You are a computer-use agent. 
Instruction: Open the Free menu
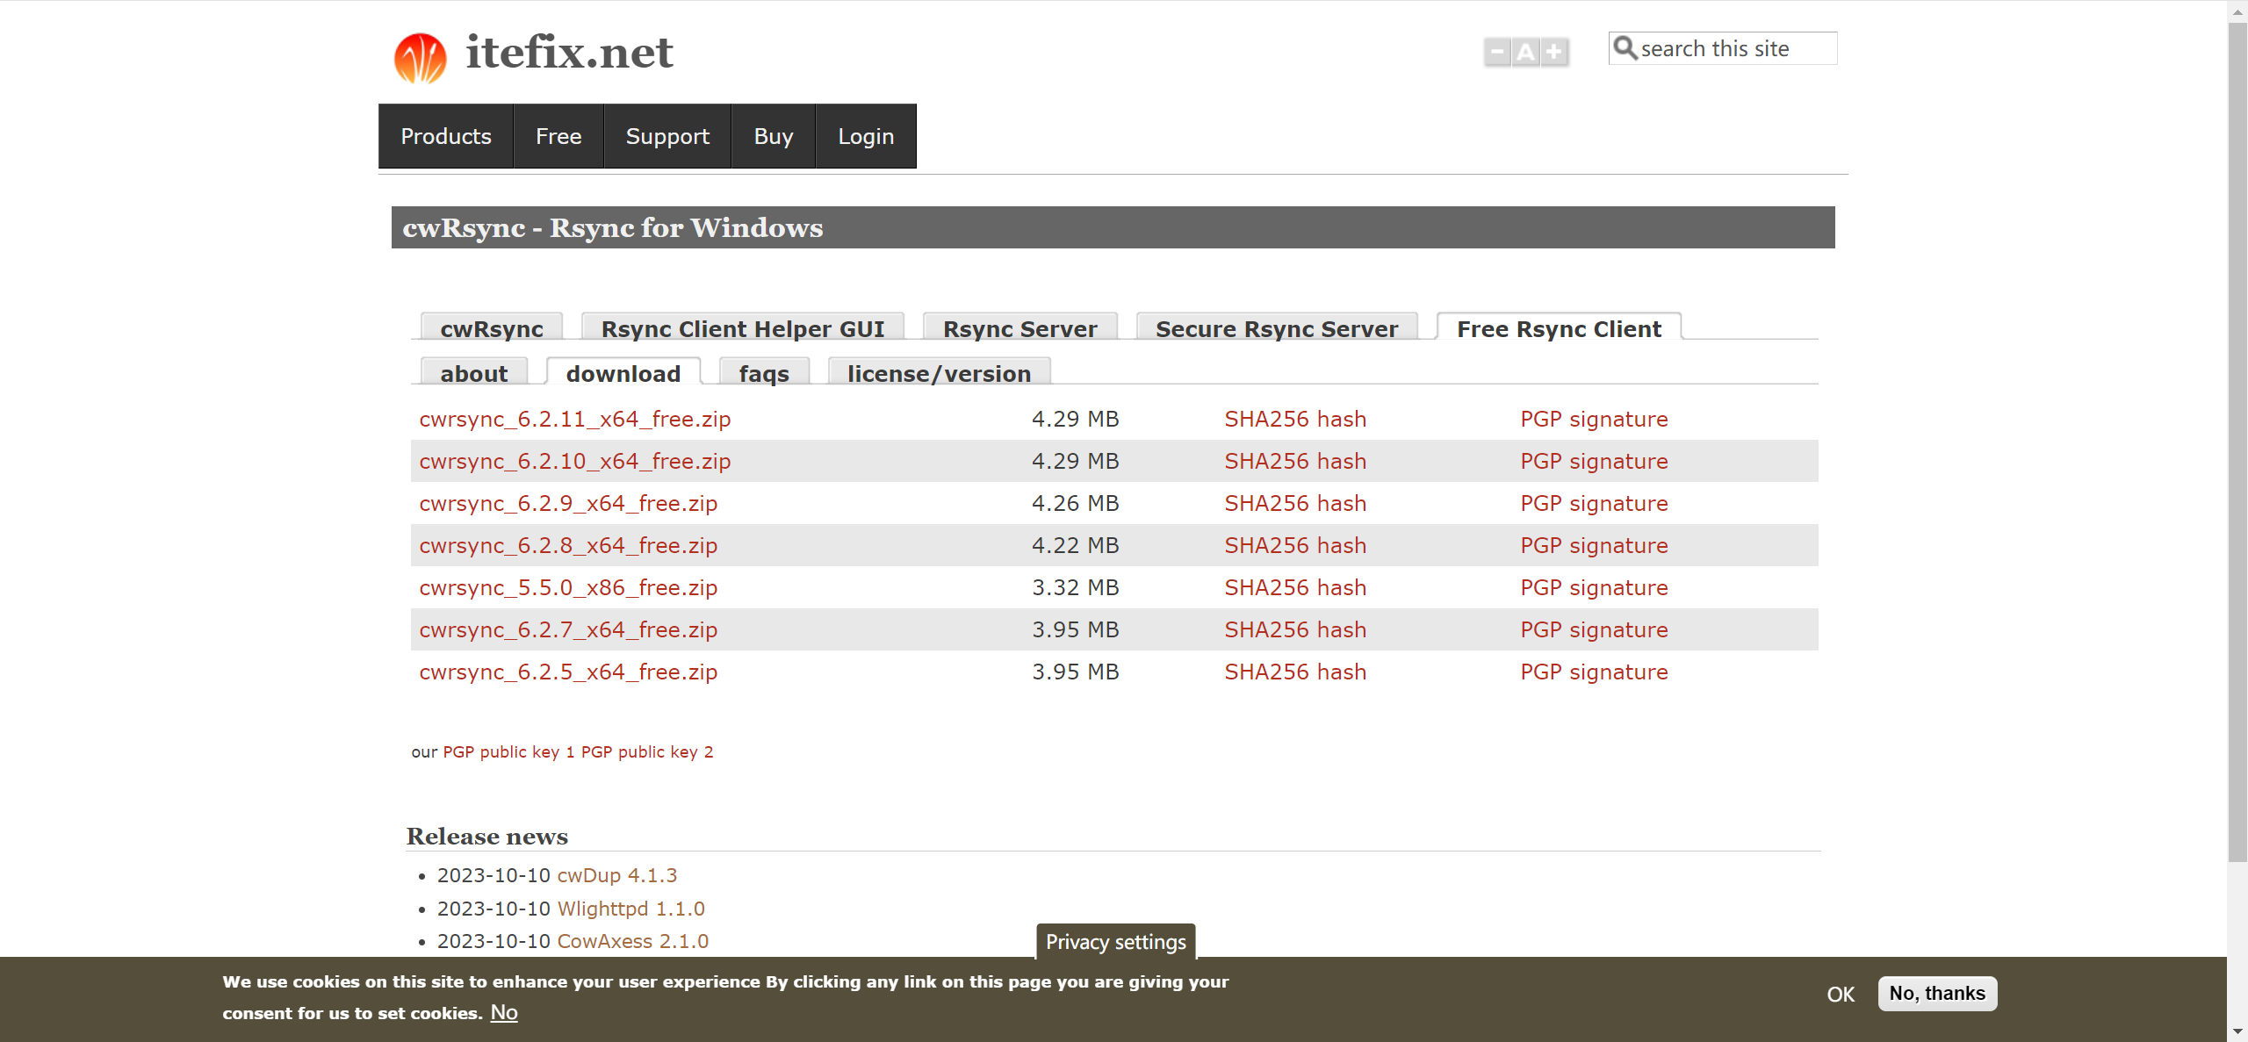click(558, 136)
